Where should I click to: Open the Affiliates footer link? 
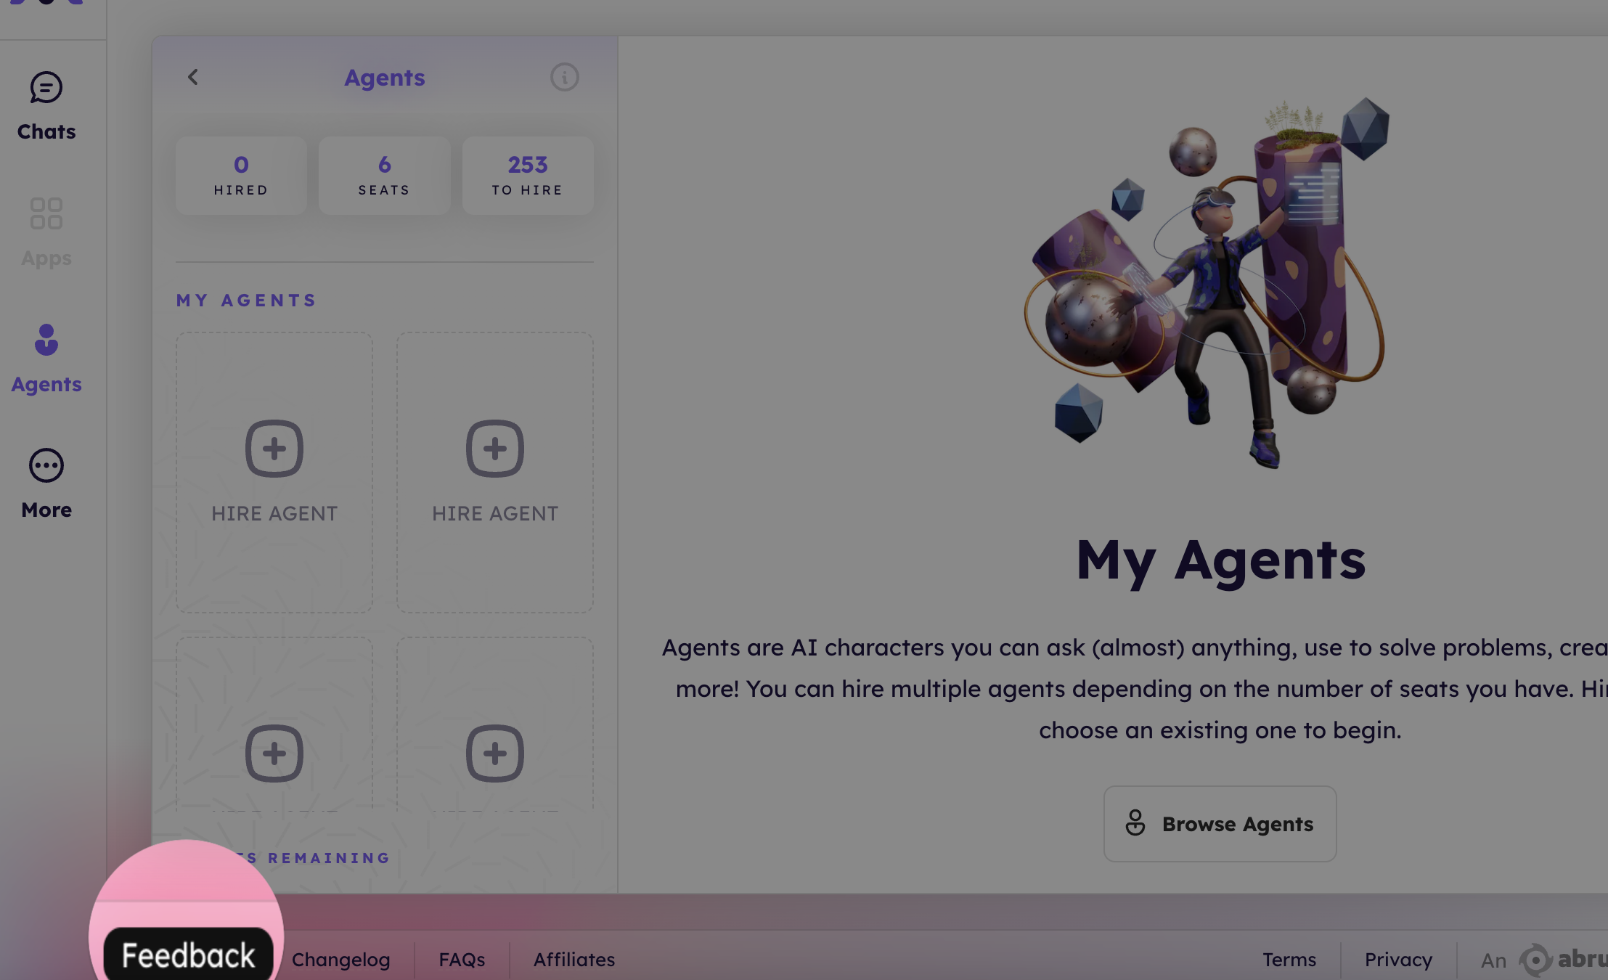[574, 960]
